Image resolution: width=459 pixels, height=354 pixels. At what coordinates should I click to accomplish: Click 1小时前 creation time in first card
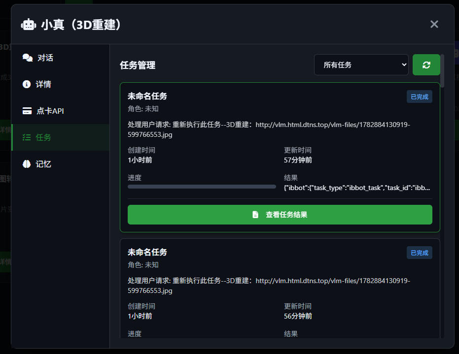coord(140,160)
